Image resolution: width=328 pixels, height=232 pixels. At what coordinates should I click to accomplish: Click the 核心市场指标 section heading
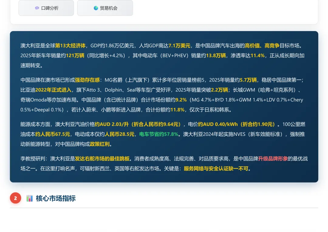56,198
